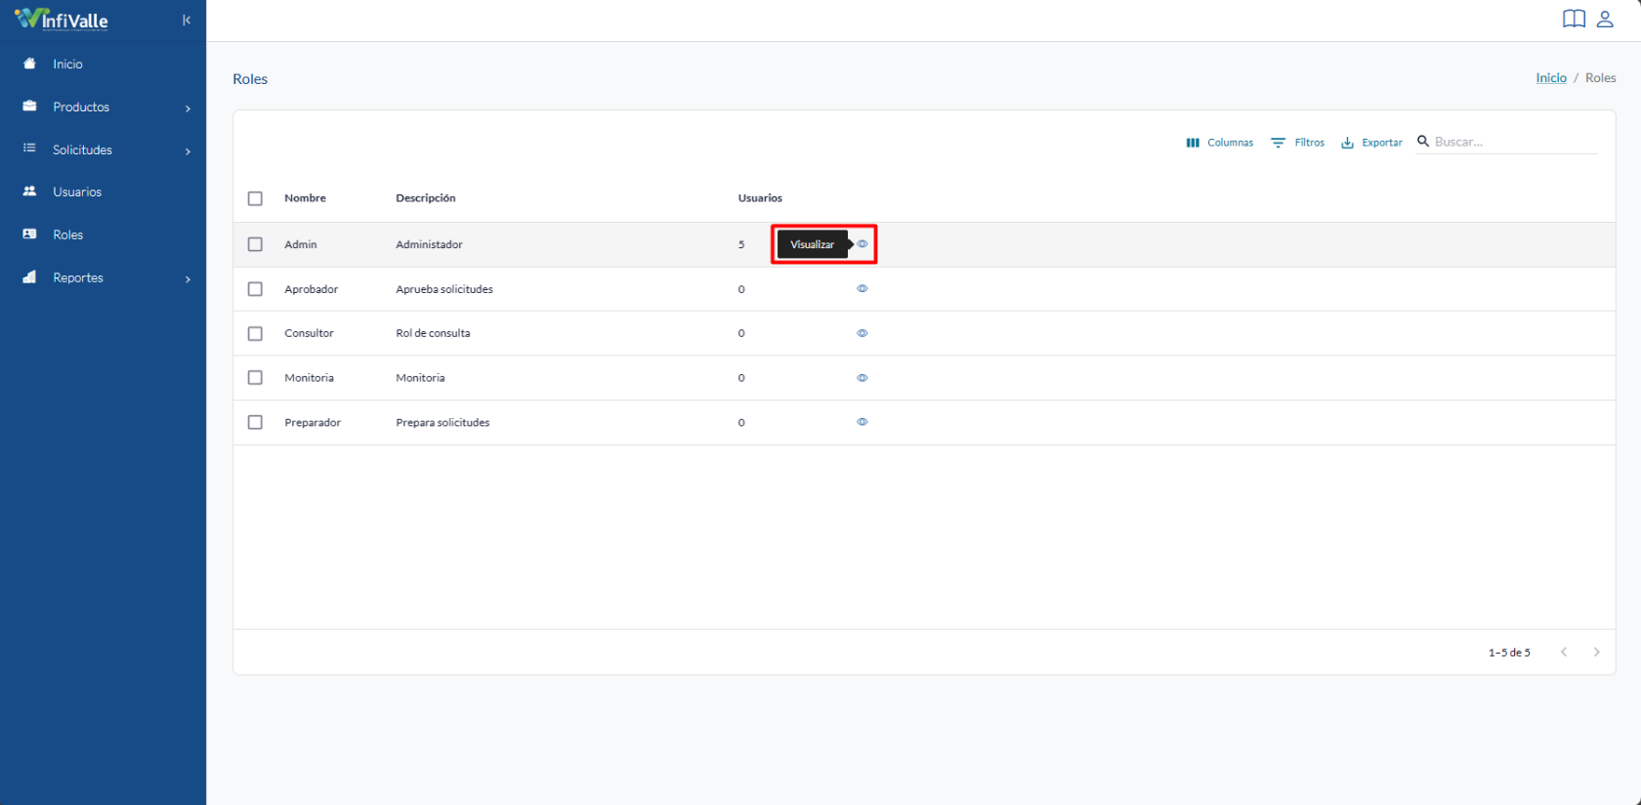Screen dimensions: 1641x805
Task: Click the Monitoria name cell
Action: click(309, 378)
